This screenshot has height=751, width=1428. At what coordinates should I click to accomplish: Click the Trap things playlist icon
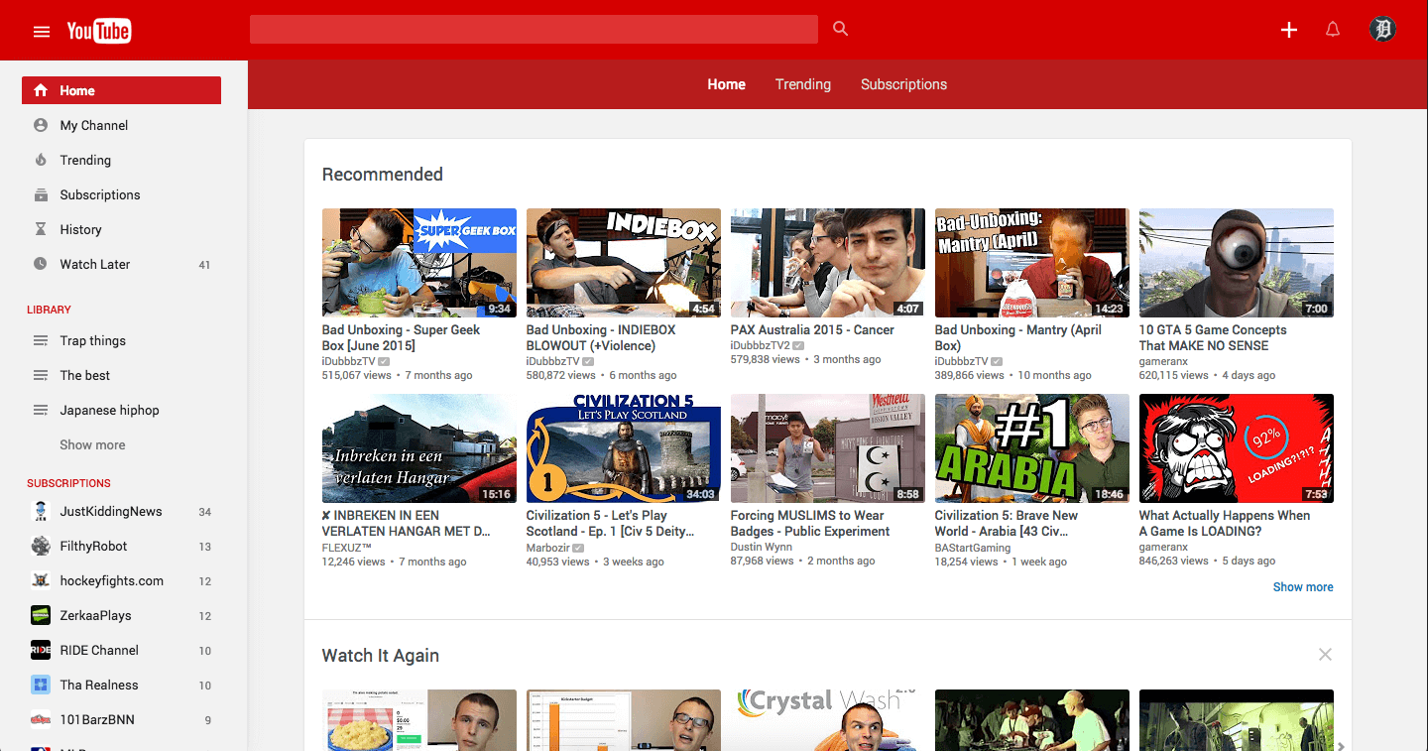[41, 340]
